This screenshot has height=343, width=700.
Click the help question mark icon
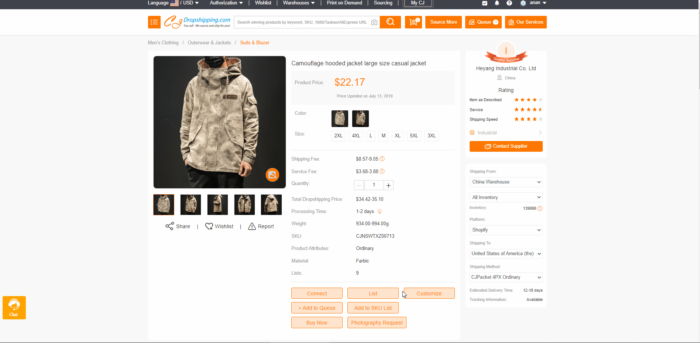[509, 3]
